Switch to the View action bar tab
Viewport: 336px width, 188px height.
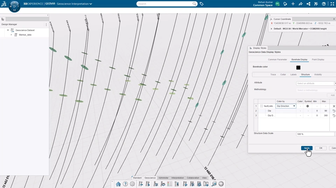click(x=204, y=178)
